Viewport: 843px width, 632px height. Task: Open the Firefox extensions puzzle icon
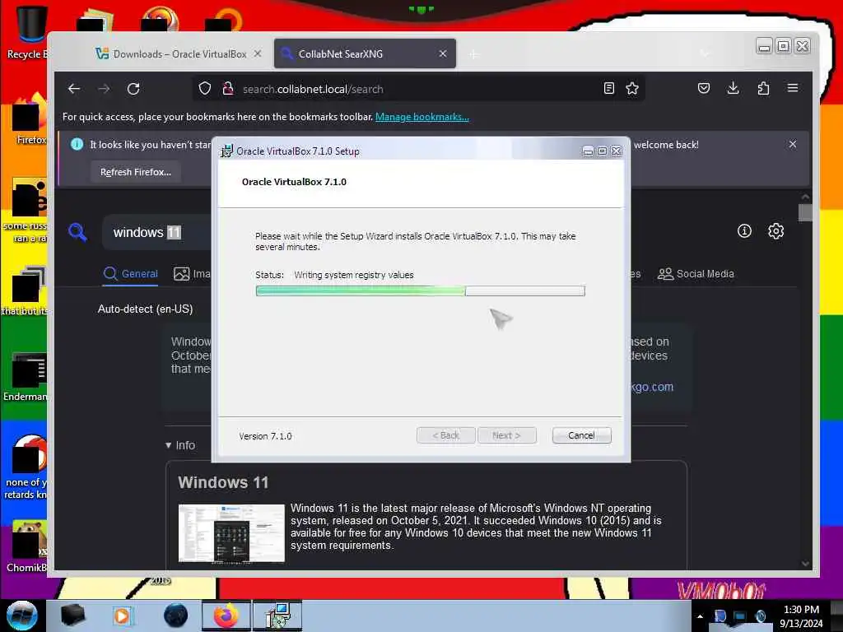coord(763,89)
